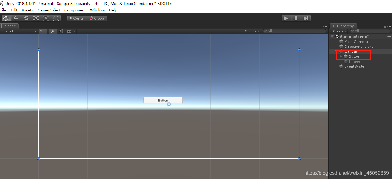The image size is (392, 179).
Task: Click the canvas top-right corner handle
Action: (299, 50)
